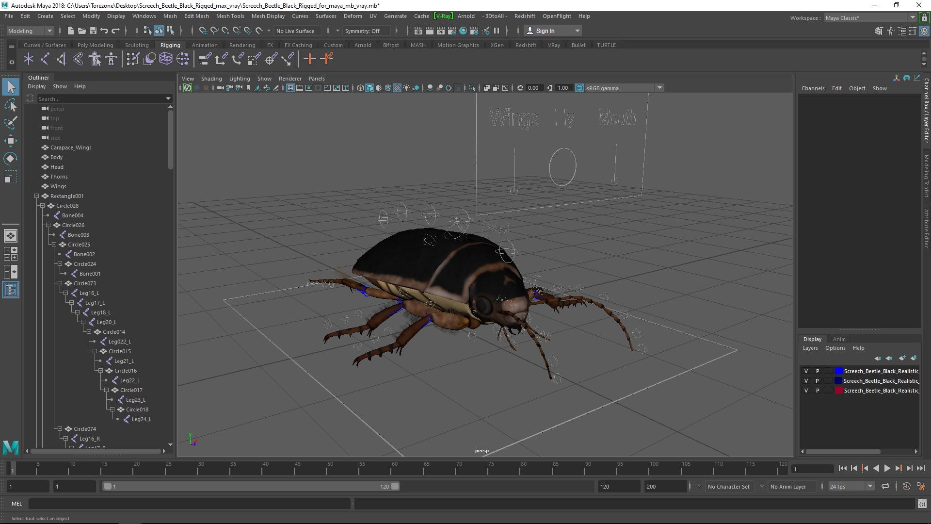
Task: Toggle the view color management button
Action: 579,88
